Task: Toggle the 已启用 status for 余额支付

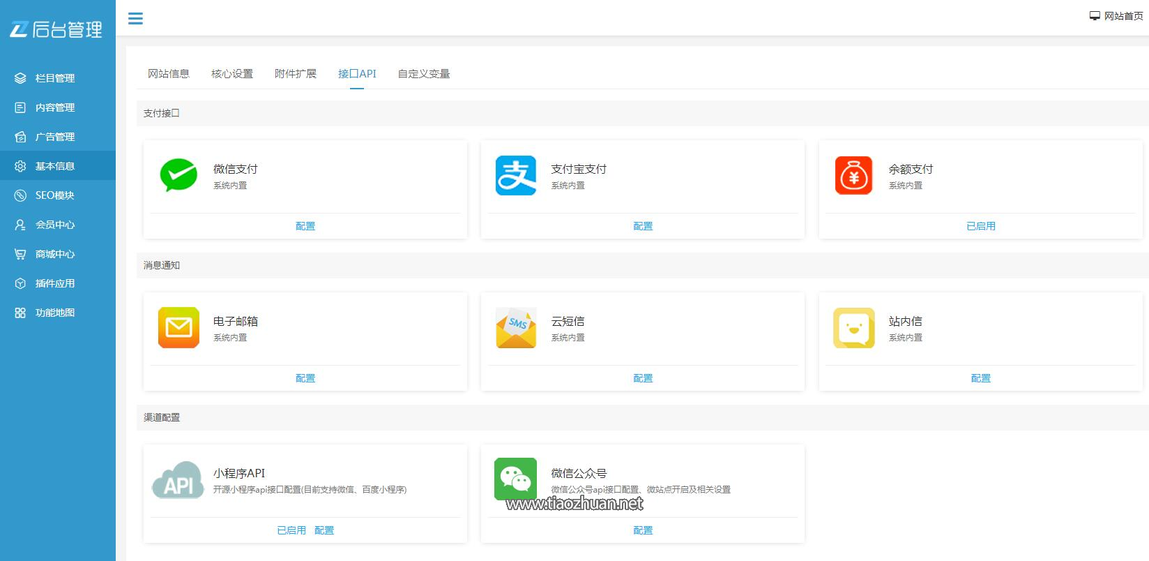Action: 980,226
